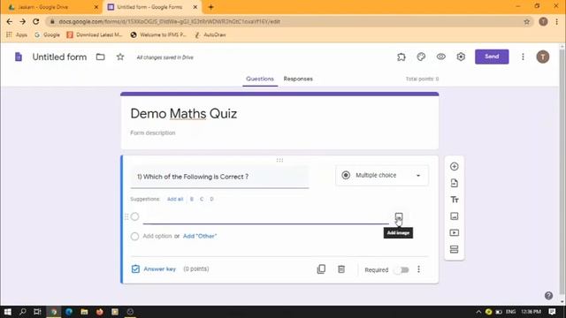The height and width of the screenshot is (318, 566).
Task: Add suggestion C
Action: coord(202,199)
